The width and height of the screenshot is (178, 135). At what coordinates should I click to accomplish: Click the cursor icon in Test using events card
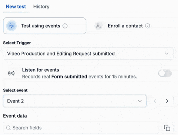(x=11, y=26)
